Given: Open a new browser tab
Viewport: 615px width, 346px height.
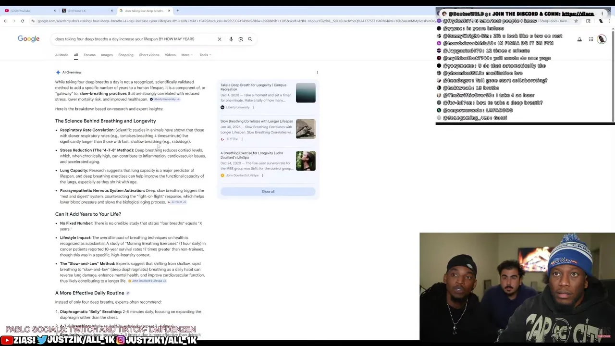Looking at the screenshot, I should pyautogui.click(x=178, y=11).
